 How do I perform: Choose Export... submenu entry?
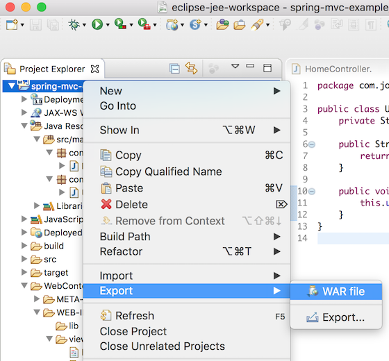coord(336,317)
